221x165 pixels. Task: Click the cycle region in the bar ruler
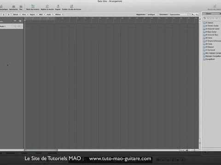pyautogui.click(x=40, y=19)
